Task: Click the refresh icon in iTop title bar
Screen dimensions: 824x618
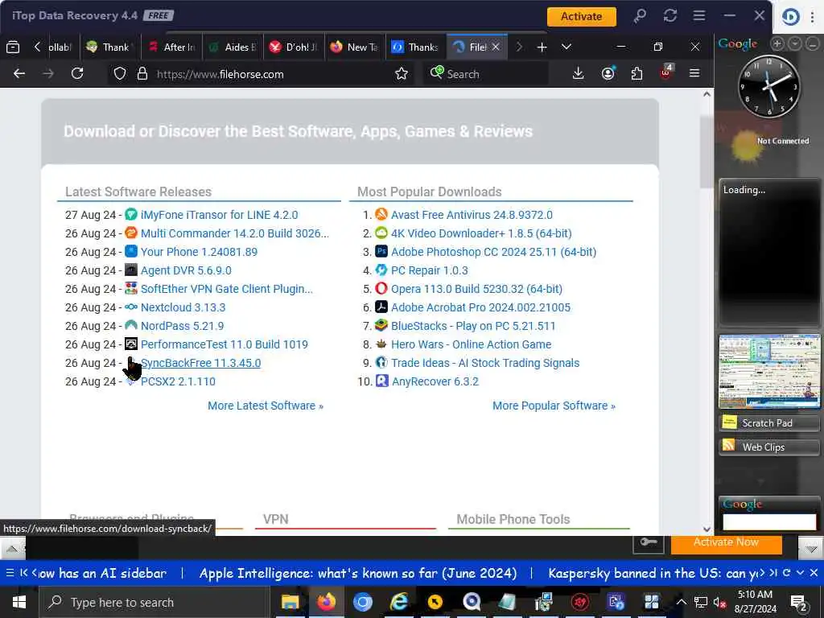Action: click(x=670, y=16)
